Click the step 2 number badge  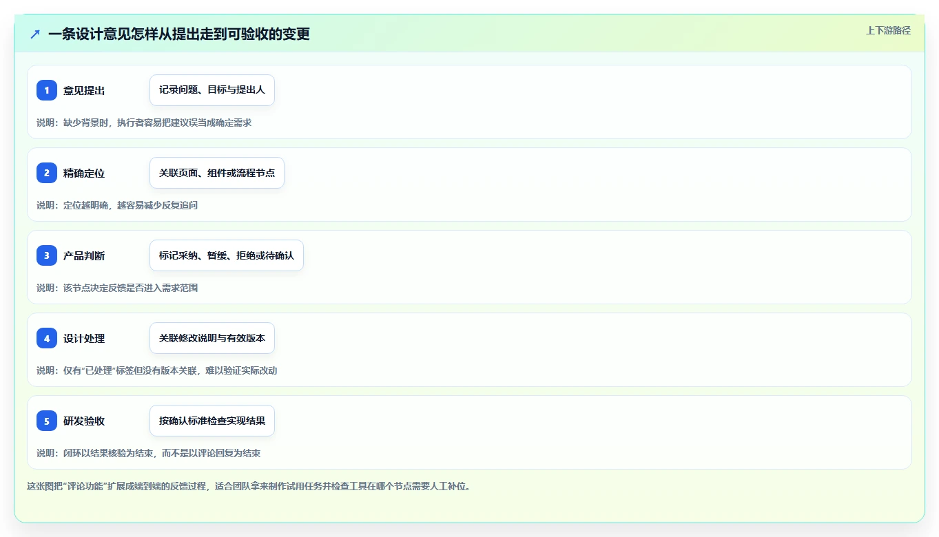point(47,173)
